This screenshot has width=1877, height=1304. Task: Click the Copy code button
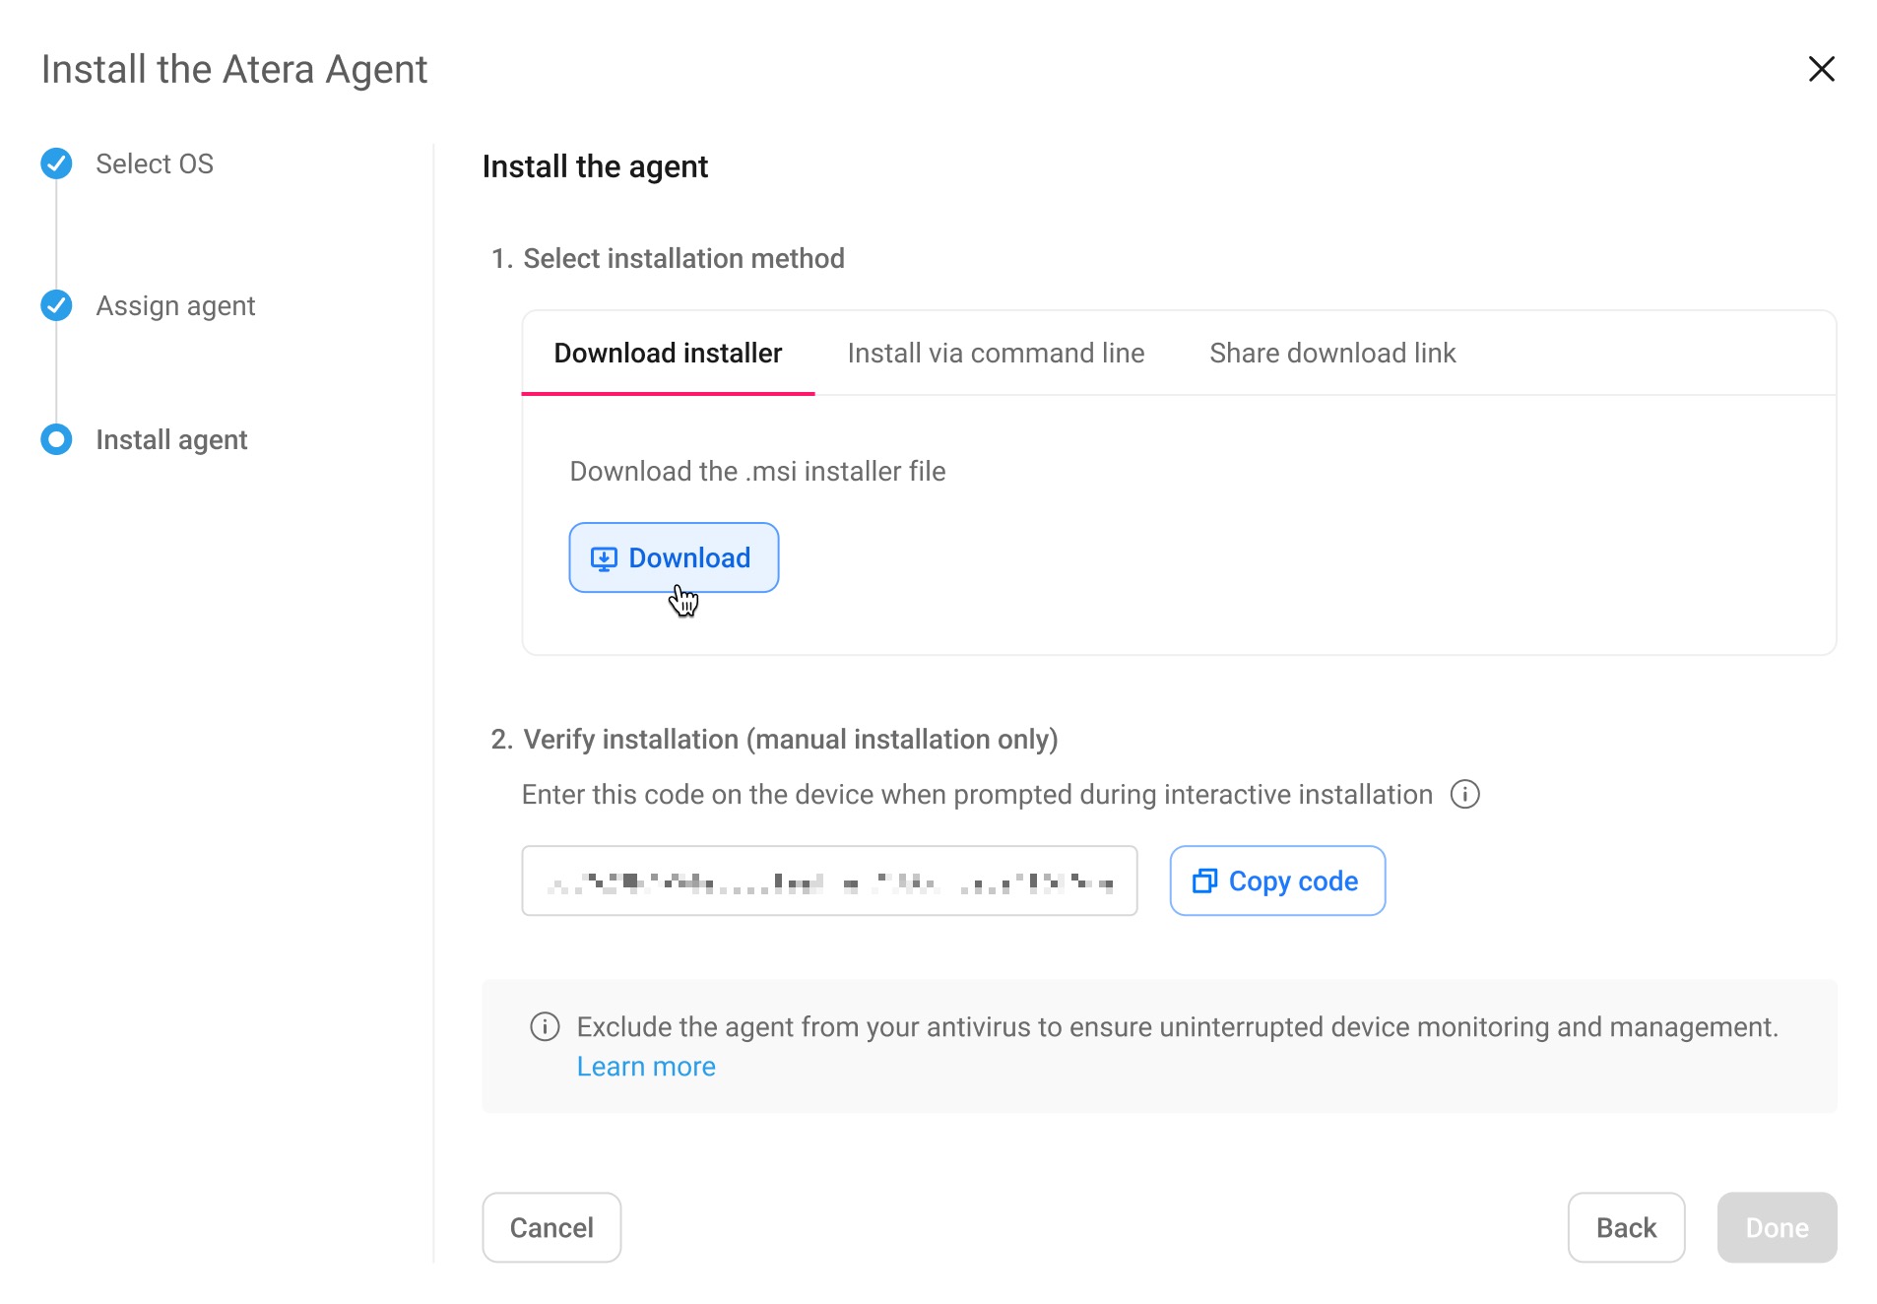coord(1277,880)
